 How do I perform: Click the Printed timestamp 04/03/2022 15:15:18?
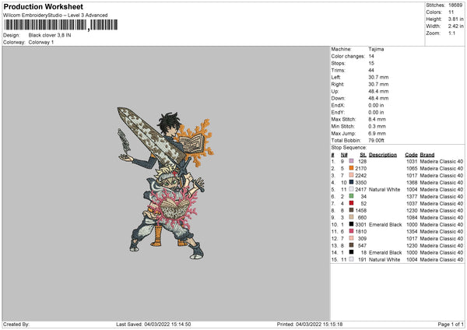[x=319, y=325]
